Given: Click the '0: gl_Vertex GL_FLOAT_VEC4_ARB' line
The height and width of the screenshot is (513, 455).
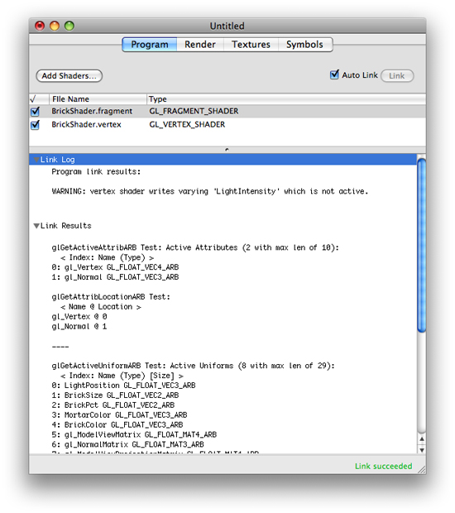Looking at the screenshot, I should [115, 267].
